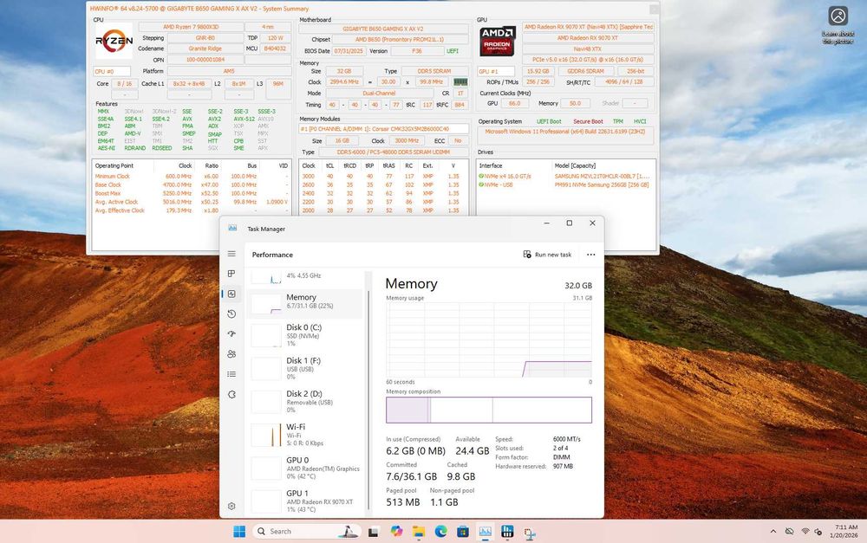Image resolution: width=867 pixels, height=543 pixels.
Task: Open Learn about this picture desktop icon
Action: pyautogui.click(x=838, y=25)
